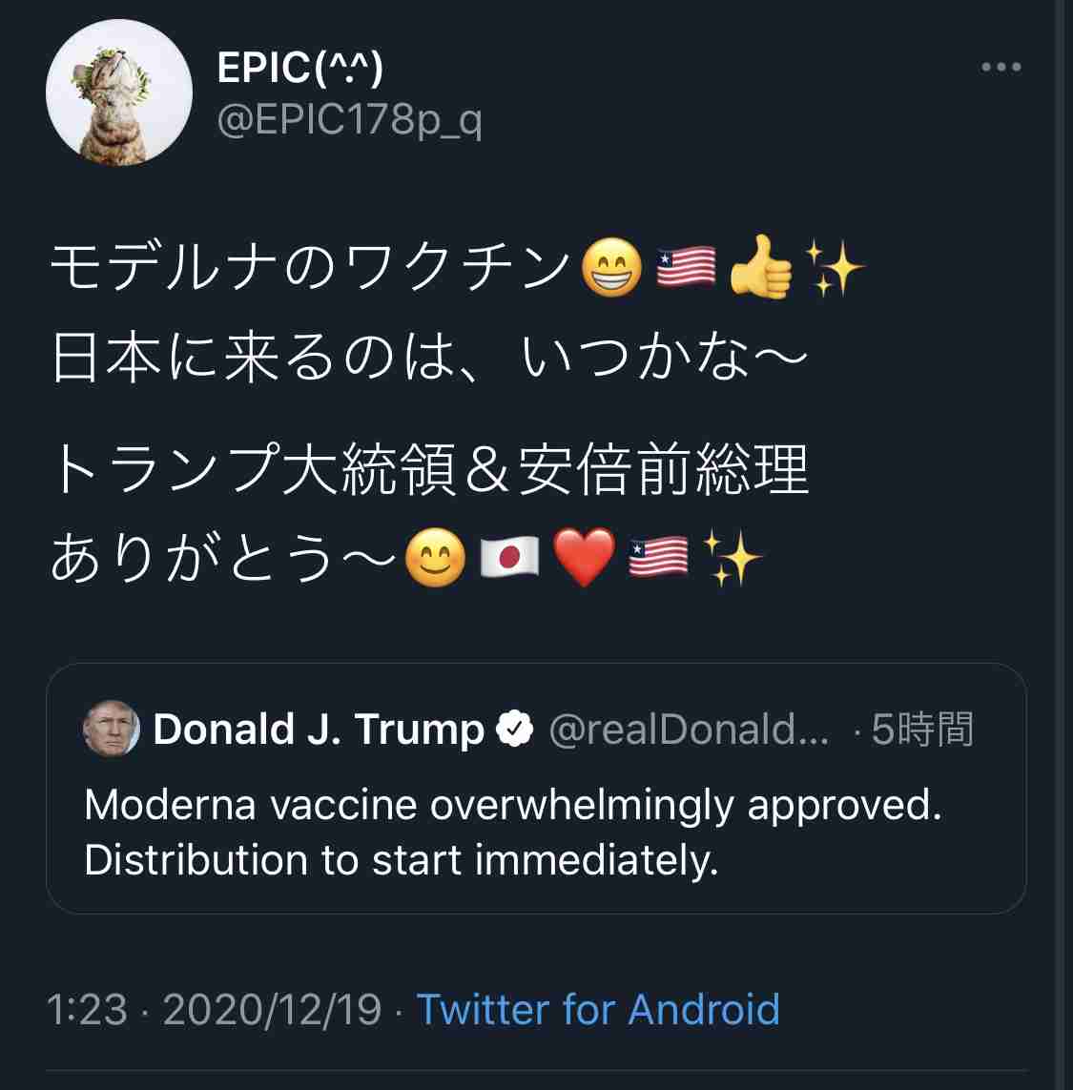
Task: Click the verified badge beside Donald J. Trump
Action: pos(516,730)
